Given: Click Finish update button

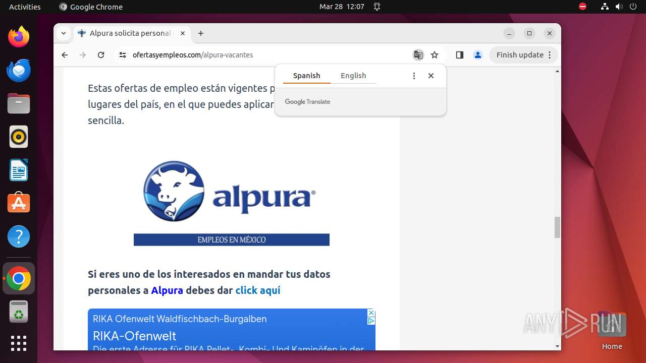Looking at the screenshot, I should coord(524,55).
